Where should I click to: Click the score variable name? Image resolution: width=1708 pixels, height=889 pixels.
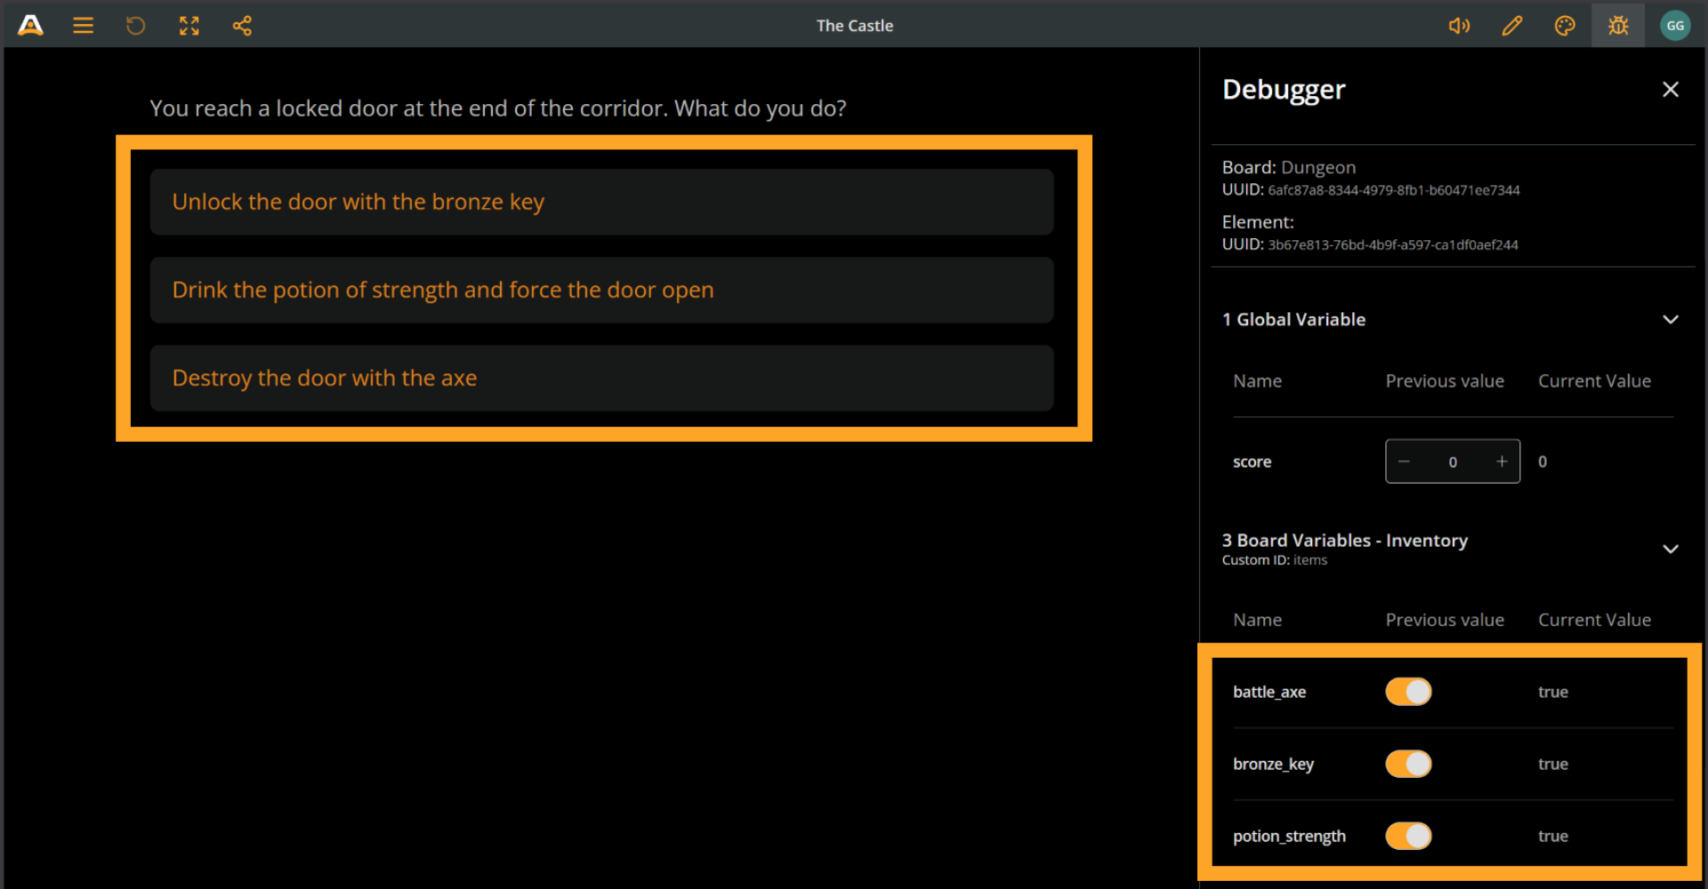click(x=1252, y=461)
